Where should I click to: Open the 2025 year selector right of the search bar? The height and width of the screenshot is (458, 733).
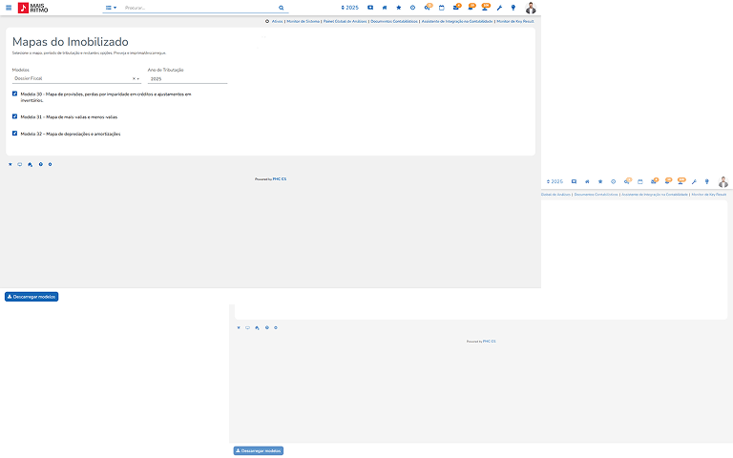pos(349,8)
